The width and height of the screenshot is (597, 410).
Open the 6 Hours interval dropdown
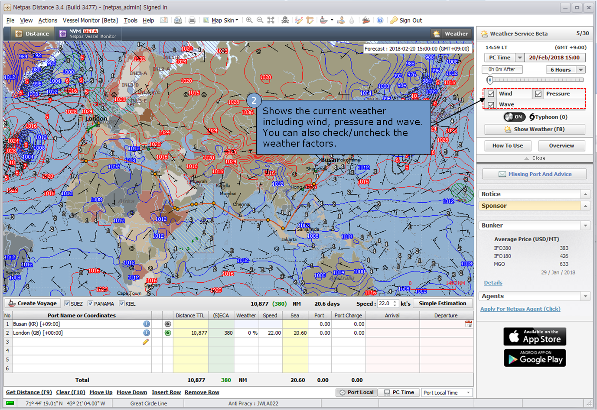click(581, 70)
